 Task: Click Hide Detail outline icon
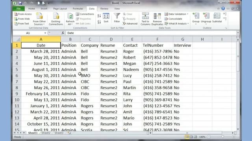225,19
